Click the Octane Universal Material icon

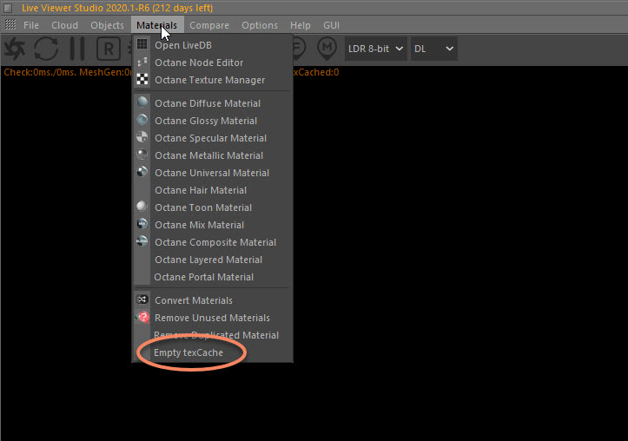point(142,172)
